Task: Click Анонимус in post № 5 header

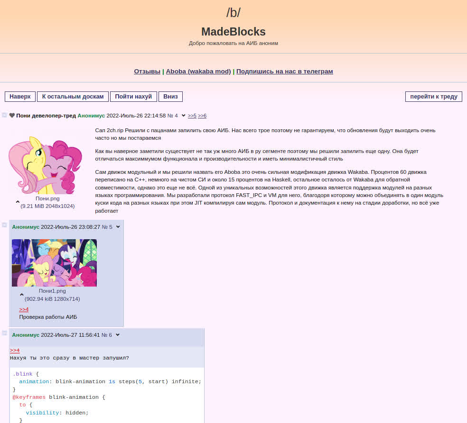Action: [26, 227]
